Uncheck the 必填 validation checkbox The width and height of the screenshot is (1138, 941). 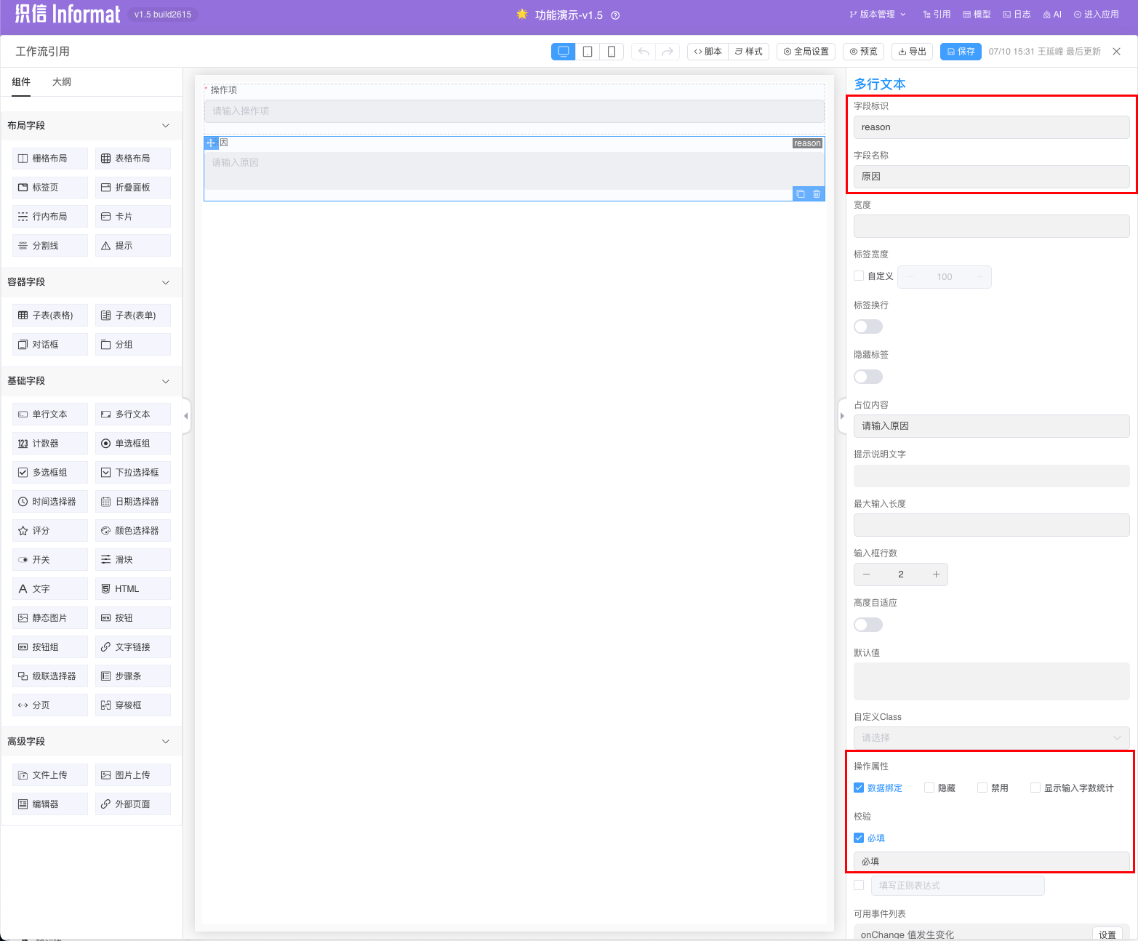tap(859, 838)
